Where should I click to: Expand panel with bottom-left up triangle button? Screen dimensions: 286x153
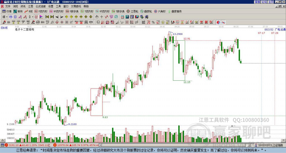3,140
